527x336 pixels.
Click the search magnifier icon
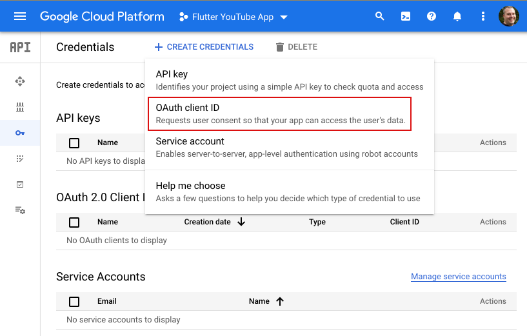[380, 17]
